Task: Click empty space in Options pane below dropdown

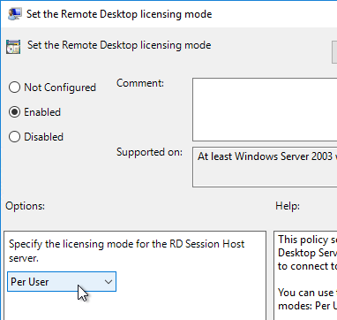Action: [135, 307]
